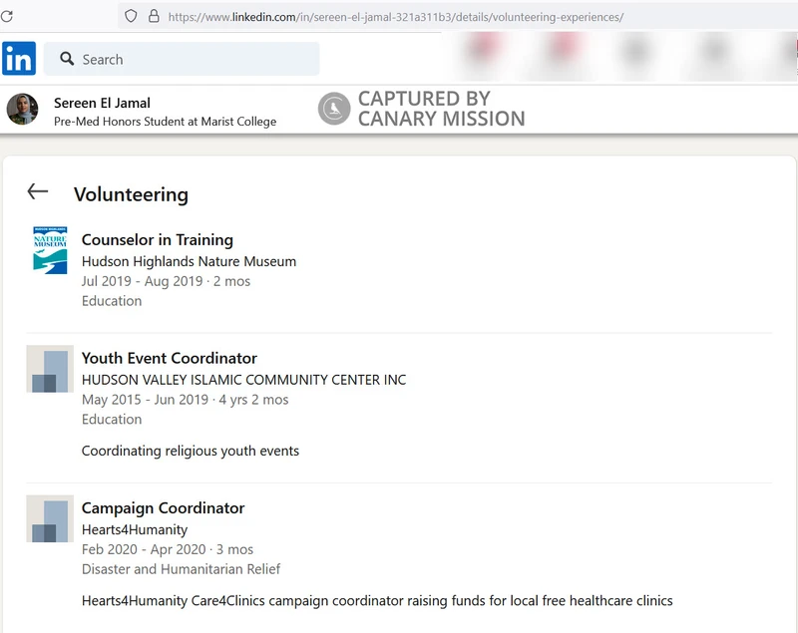Open the profile photo in sticky header
Image resolution: width=798 pixels, height=633 pixels.
pos(22,110)
